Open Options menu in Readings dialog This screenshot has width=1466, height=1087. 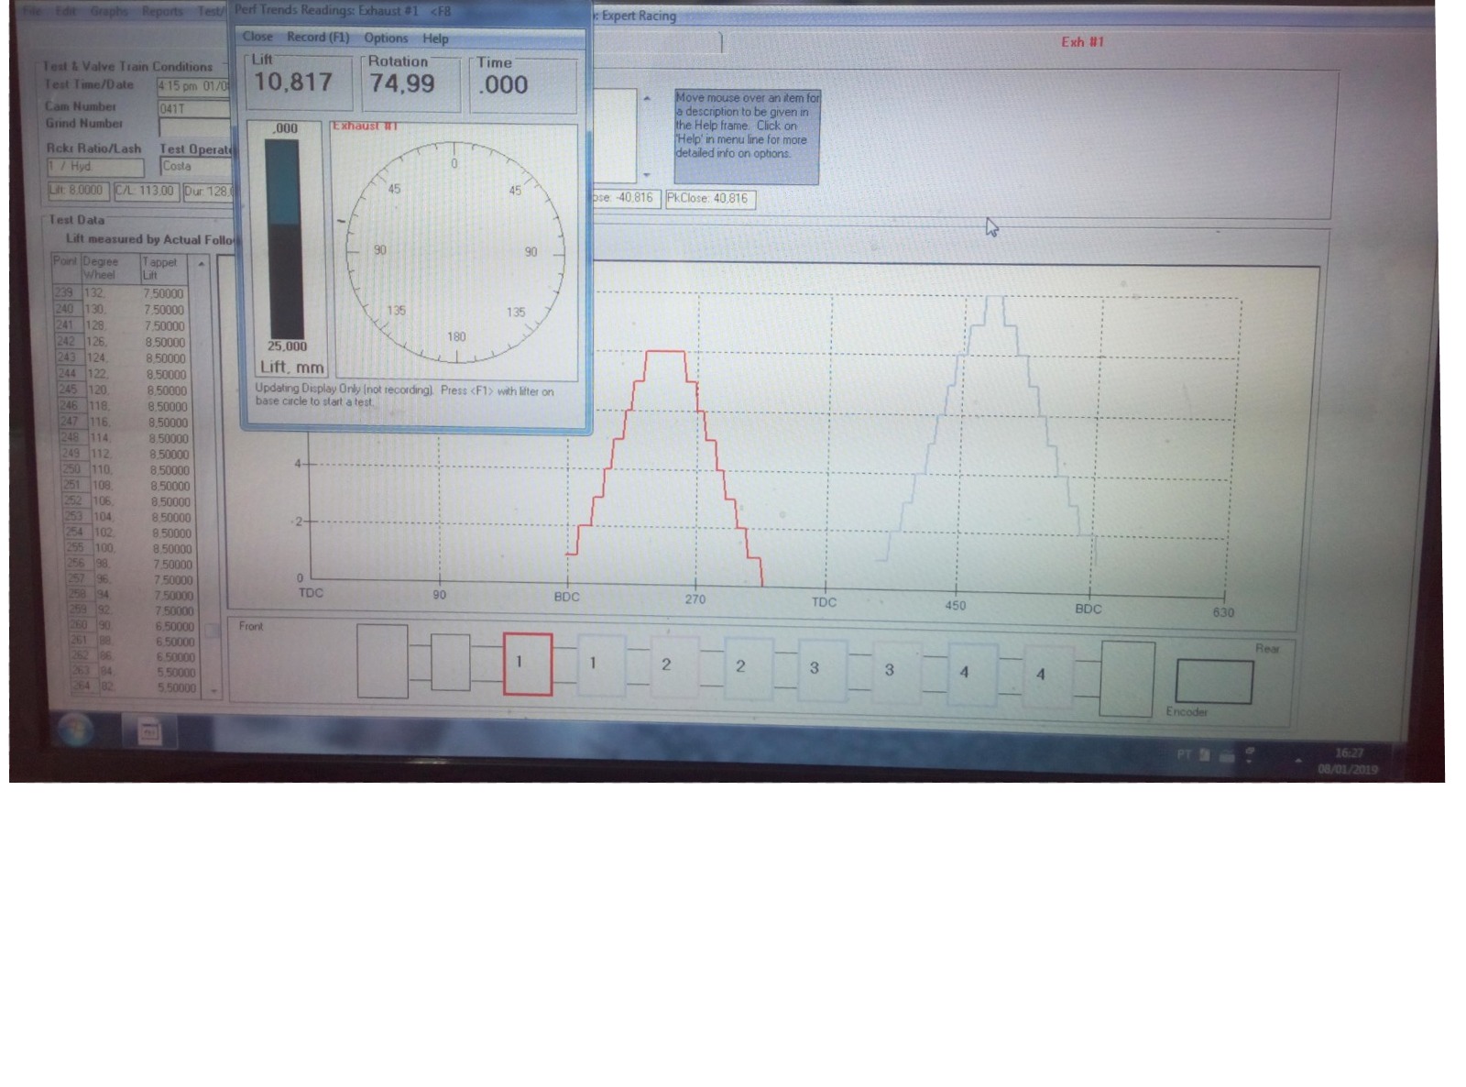(x=386, y=38)
